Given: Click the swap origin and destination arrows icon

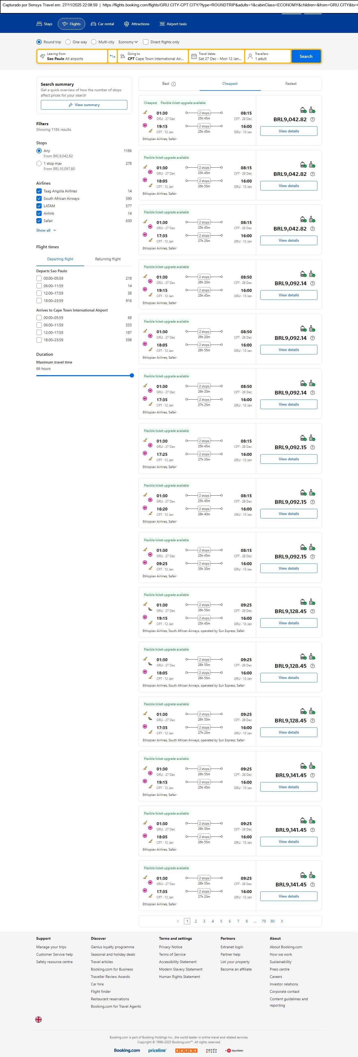Looking at the screenshot, I should (x=113, y=56).
